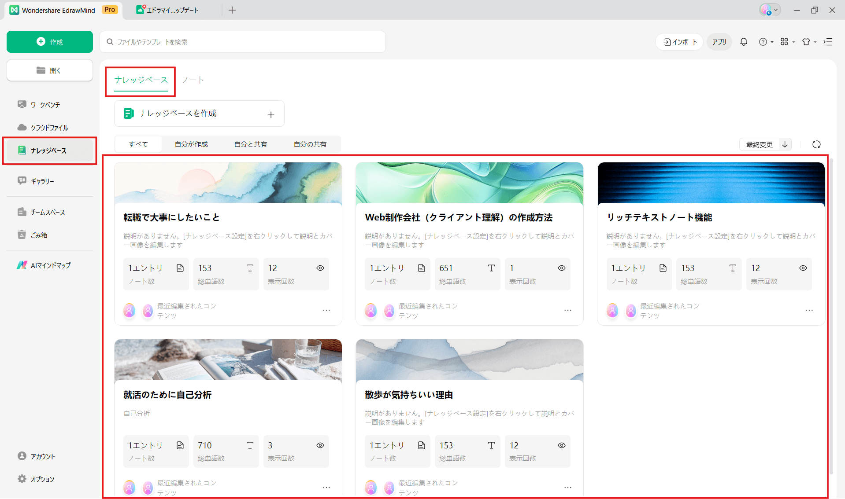Open the more options menu on the リッチテキストノート機能 card
The height and width of the screenshot is (499, 845).
coord(809,310)
